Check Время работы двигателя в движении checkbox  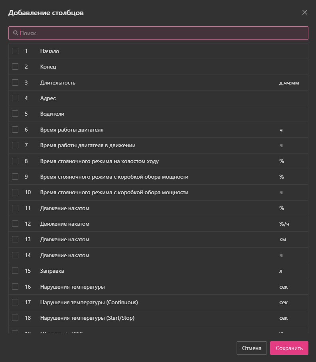point(15,145)
